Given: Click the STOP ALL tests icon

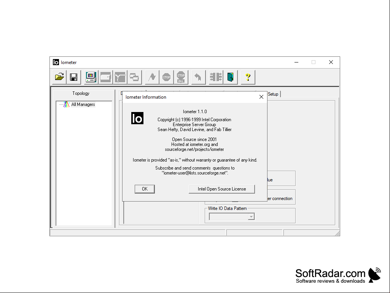Looking at the screenshot, I should pyautogui.click(x=181, y=77).
